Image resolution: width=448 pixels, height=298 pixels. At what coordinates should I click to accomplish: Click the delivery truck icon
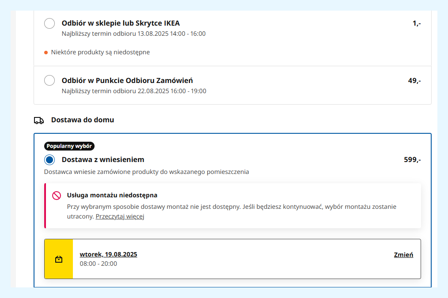(x=39, y=120)
